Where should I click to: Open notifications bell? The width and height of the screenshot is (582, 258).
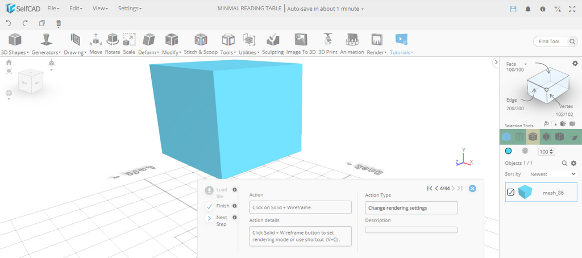point(528,9)
